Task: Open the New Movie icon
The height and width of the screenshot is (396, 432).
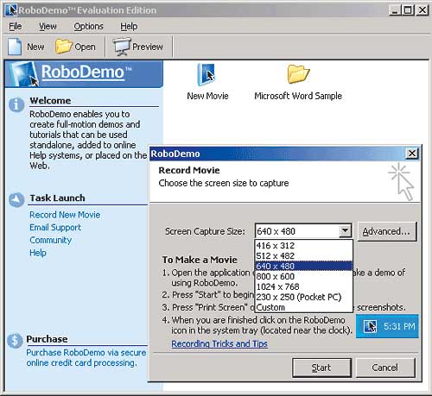Action: click(206, 75)
